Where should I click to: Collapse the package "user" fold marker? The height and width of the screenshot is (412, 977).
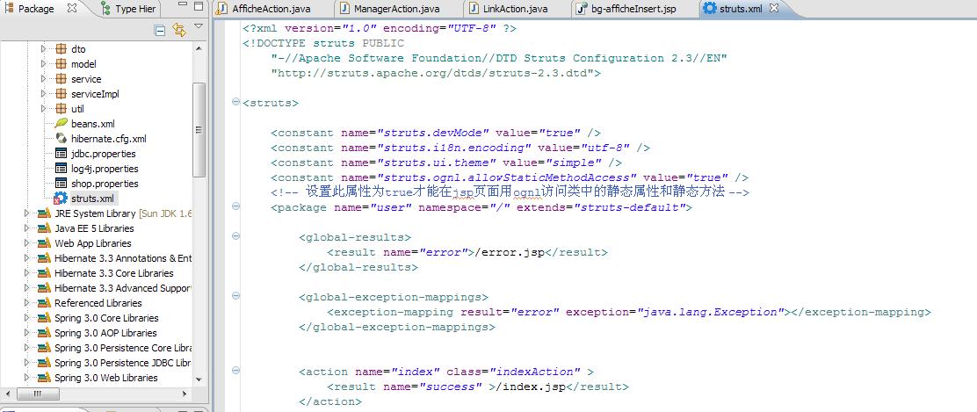click(x=235, y=206)
